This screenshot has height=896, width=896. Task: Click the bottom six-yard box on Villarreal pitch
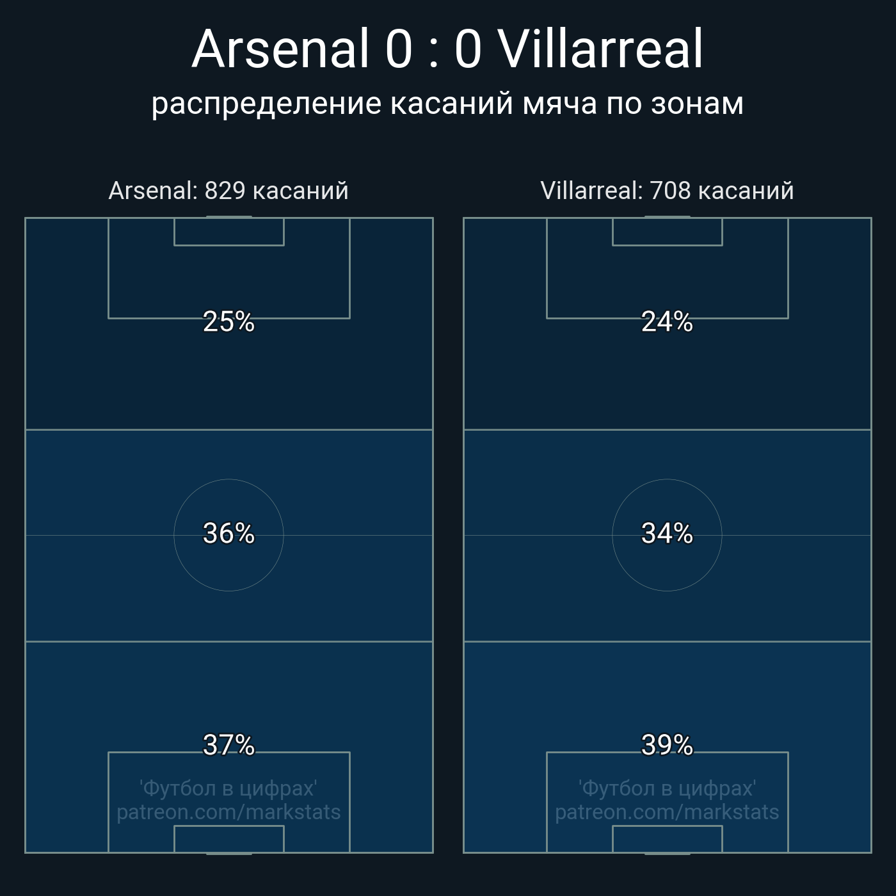coord(667,839)
